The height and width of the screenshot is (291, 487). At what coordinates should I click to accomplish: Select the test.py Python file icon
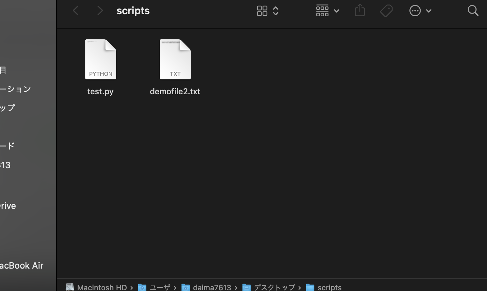click(x=100, y=59)
